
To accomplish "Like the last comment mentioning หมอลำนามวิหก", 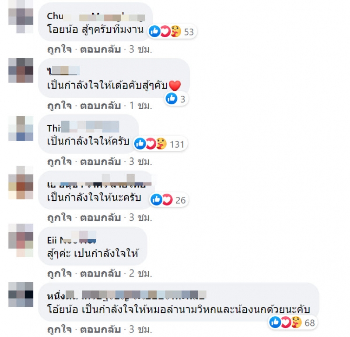I will 59,330.
